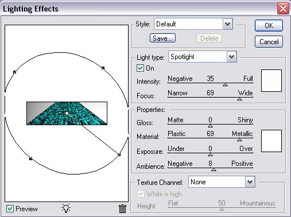Image resolution: width=291 pixels, height=217 pixels.
Task: Click the Material slider thumb
Action: (x=239, y=140)
